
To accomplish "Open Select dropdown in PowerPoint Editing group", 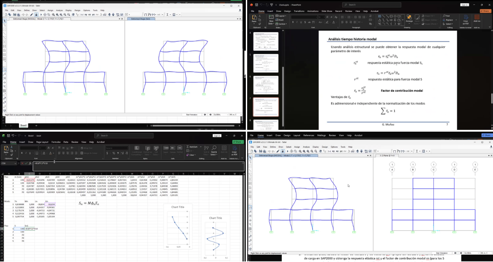I will click(448, 24).
